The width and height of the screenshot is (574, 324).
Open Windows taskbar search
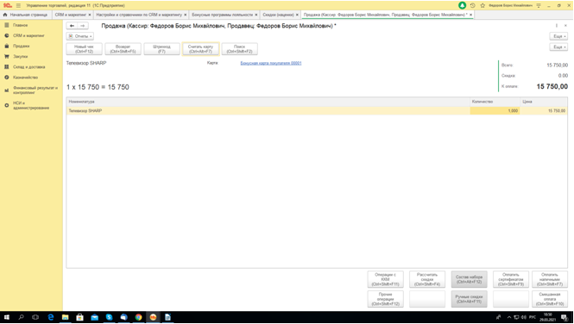[21, 317]
